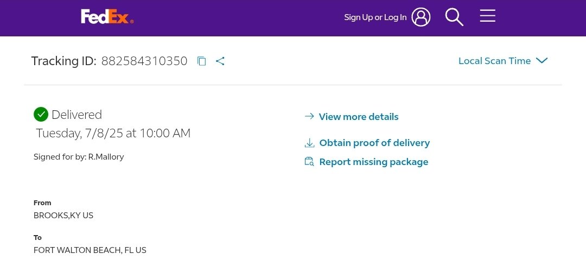Click the download icon for proof of delivery
Viewport: 586px width, 272px height.
coord(309,143)
